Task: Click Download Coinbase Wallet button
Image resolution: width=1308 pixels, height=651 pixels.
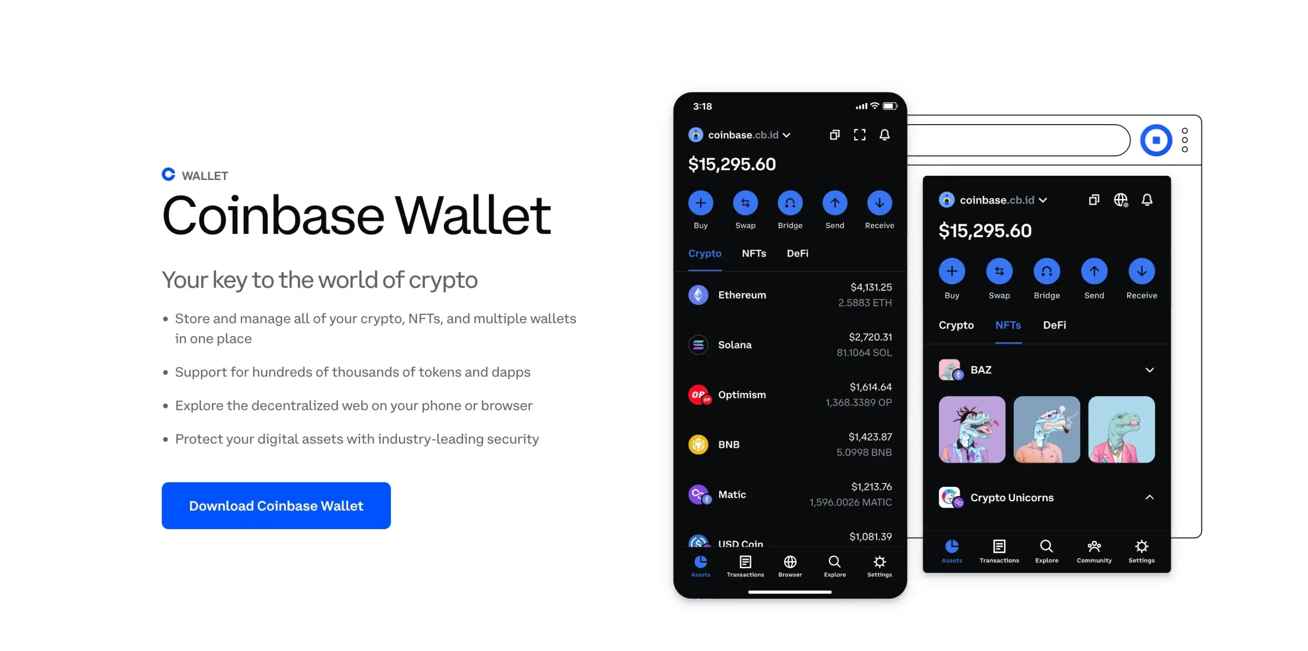Action: point(275,505)
